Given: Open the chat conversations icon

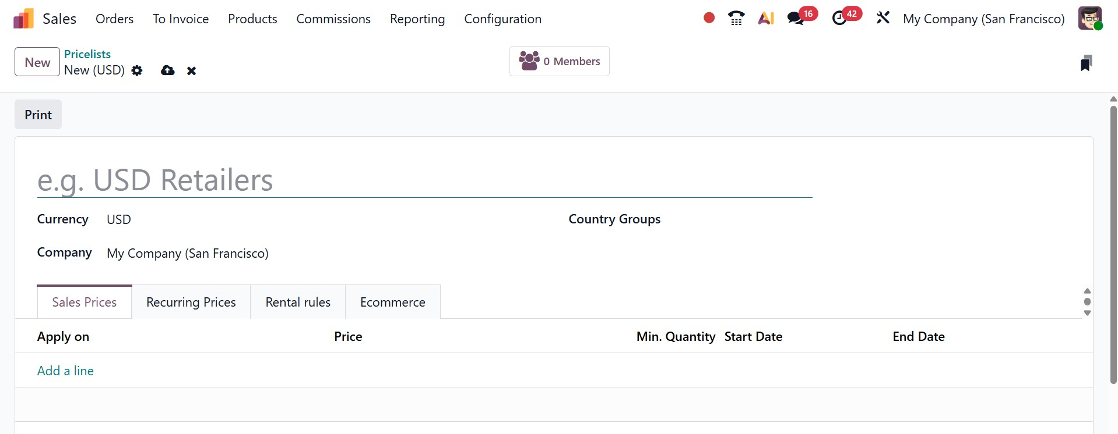Looking at the screenshot, I should 796,19.
